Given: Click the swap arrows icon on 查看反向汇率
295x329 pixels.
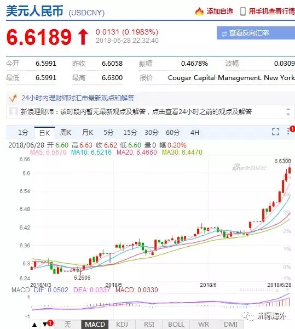Looking at the screenshot, I should (x=224, y=33).
